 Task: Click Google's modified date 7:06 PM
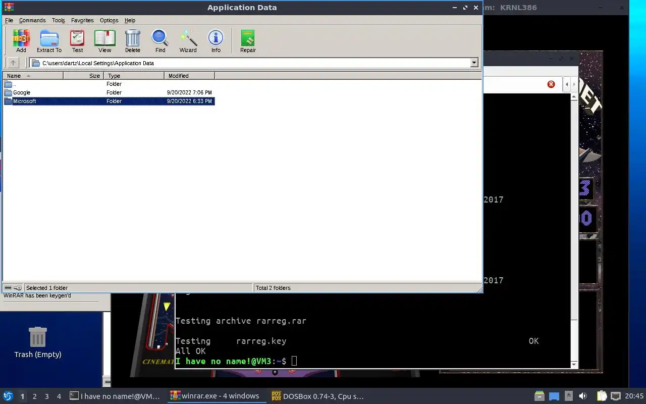point(189,92)
